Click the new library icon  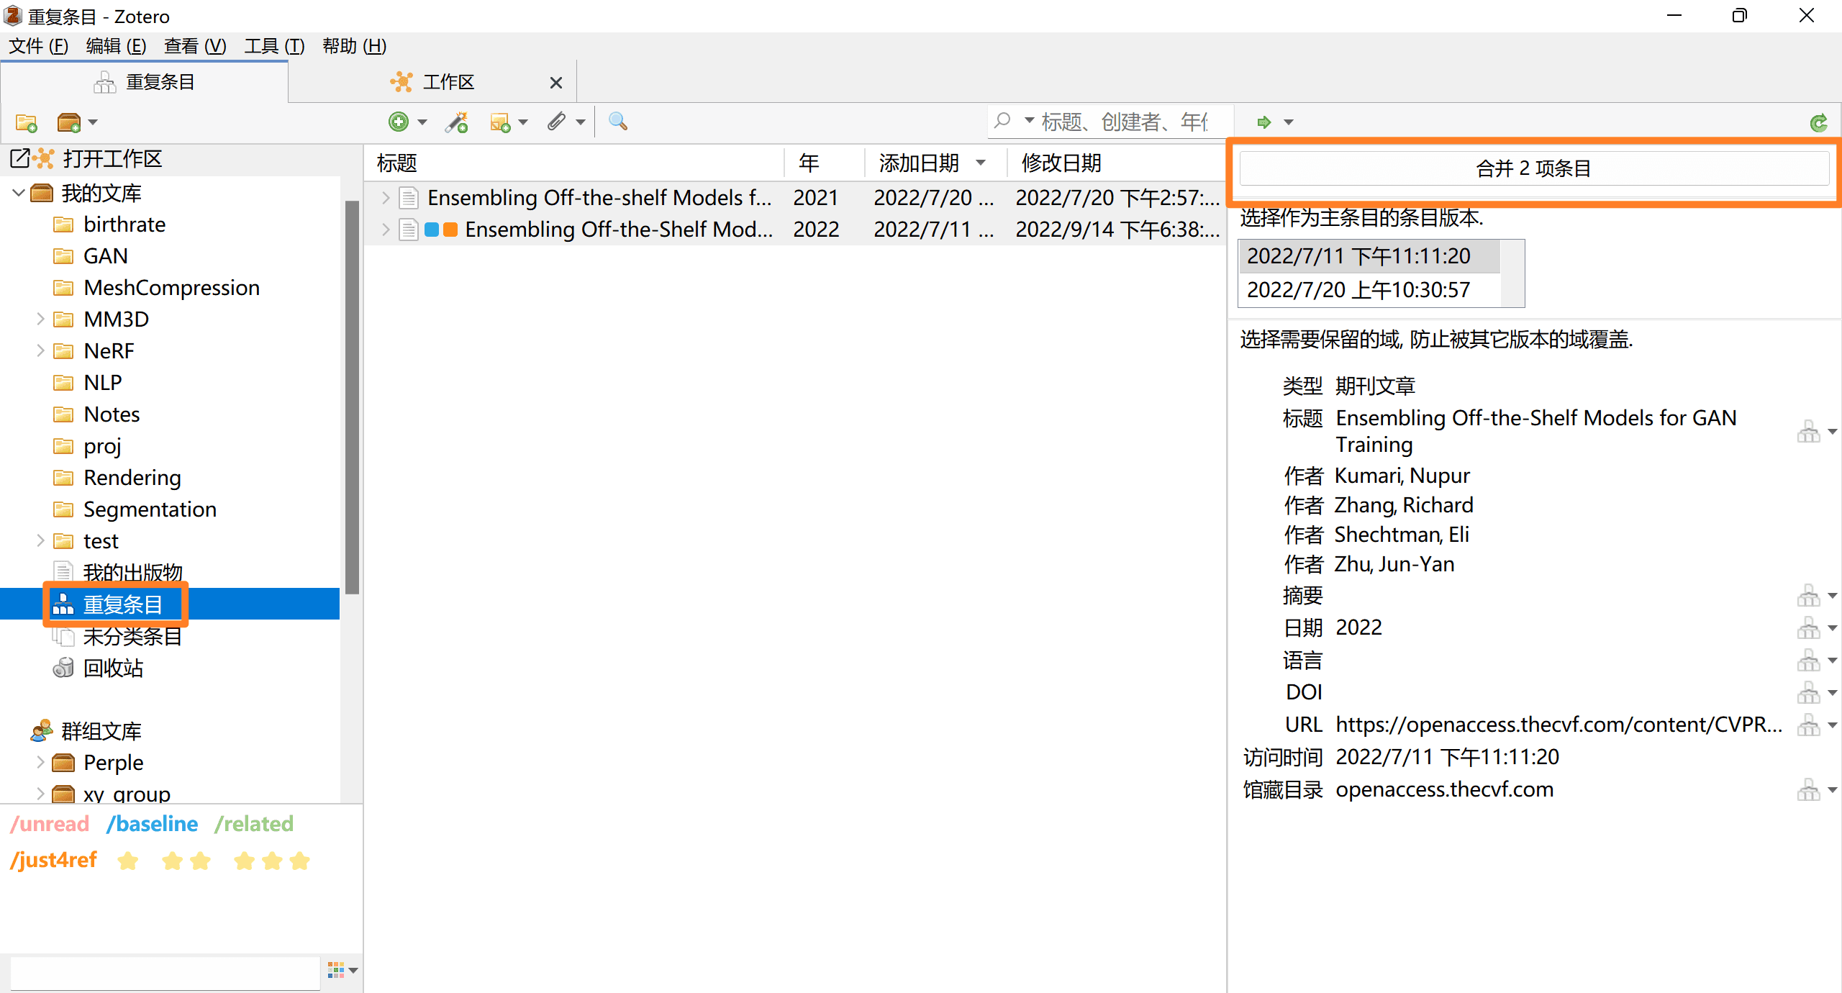pyautogui.click(x=69, y=122)
